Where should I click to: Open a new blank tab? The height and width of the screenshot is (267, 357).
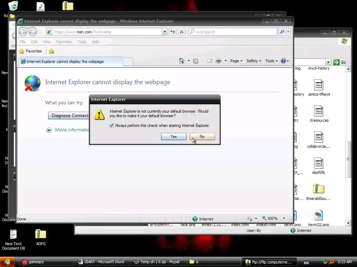coord(128,62)
